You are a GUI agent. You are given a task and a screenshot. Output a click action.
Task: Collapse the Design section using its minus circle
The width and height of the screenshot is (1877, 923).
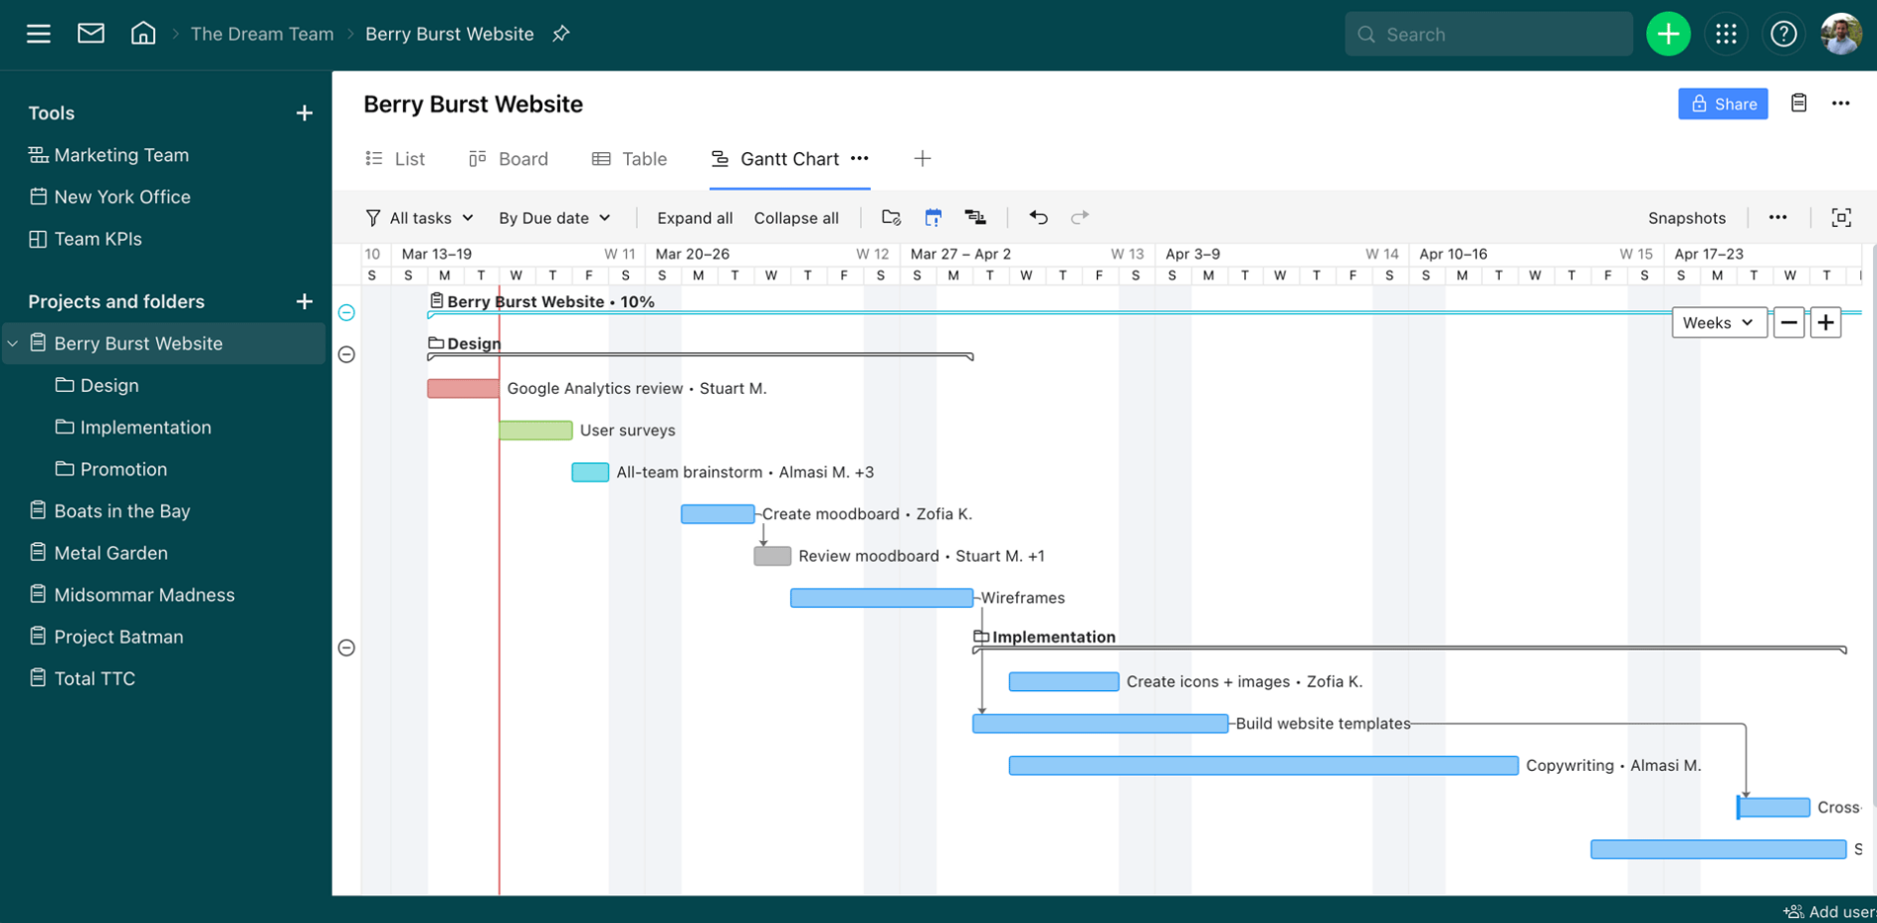pos(346,354)
